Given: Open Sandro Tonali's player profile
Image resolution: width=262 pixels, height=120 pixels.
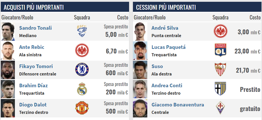Looking at the screenshot, I should tap(35, 28).
